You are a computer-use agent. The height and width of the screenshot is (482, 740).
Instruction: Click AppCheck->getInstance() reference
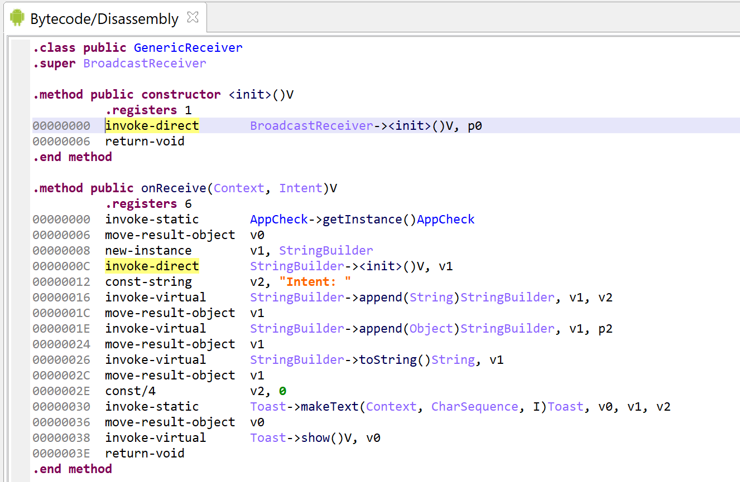pyautogui.click(x=333, y=220)
